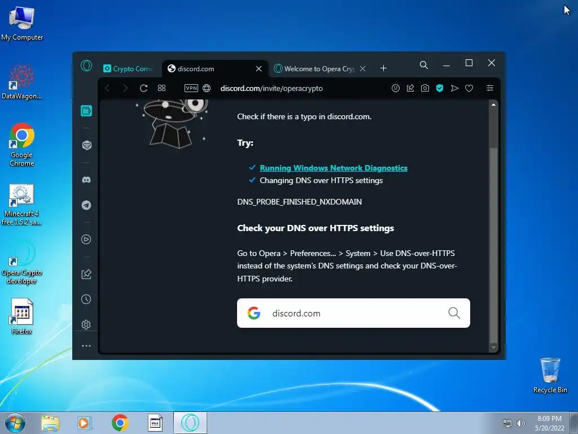
Task: Close the discord.com tab
Action: (259, 68)
